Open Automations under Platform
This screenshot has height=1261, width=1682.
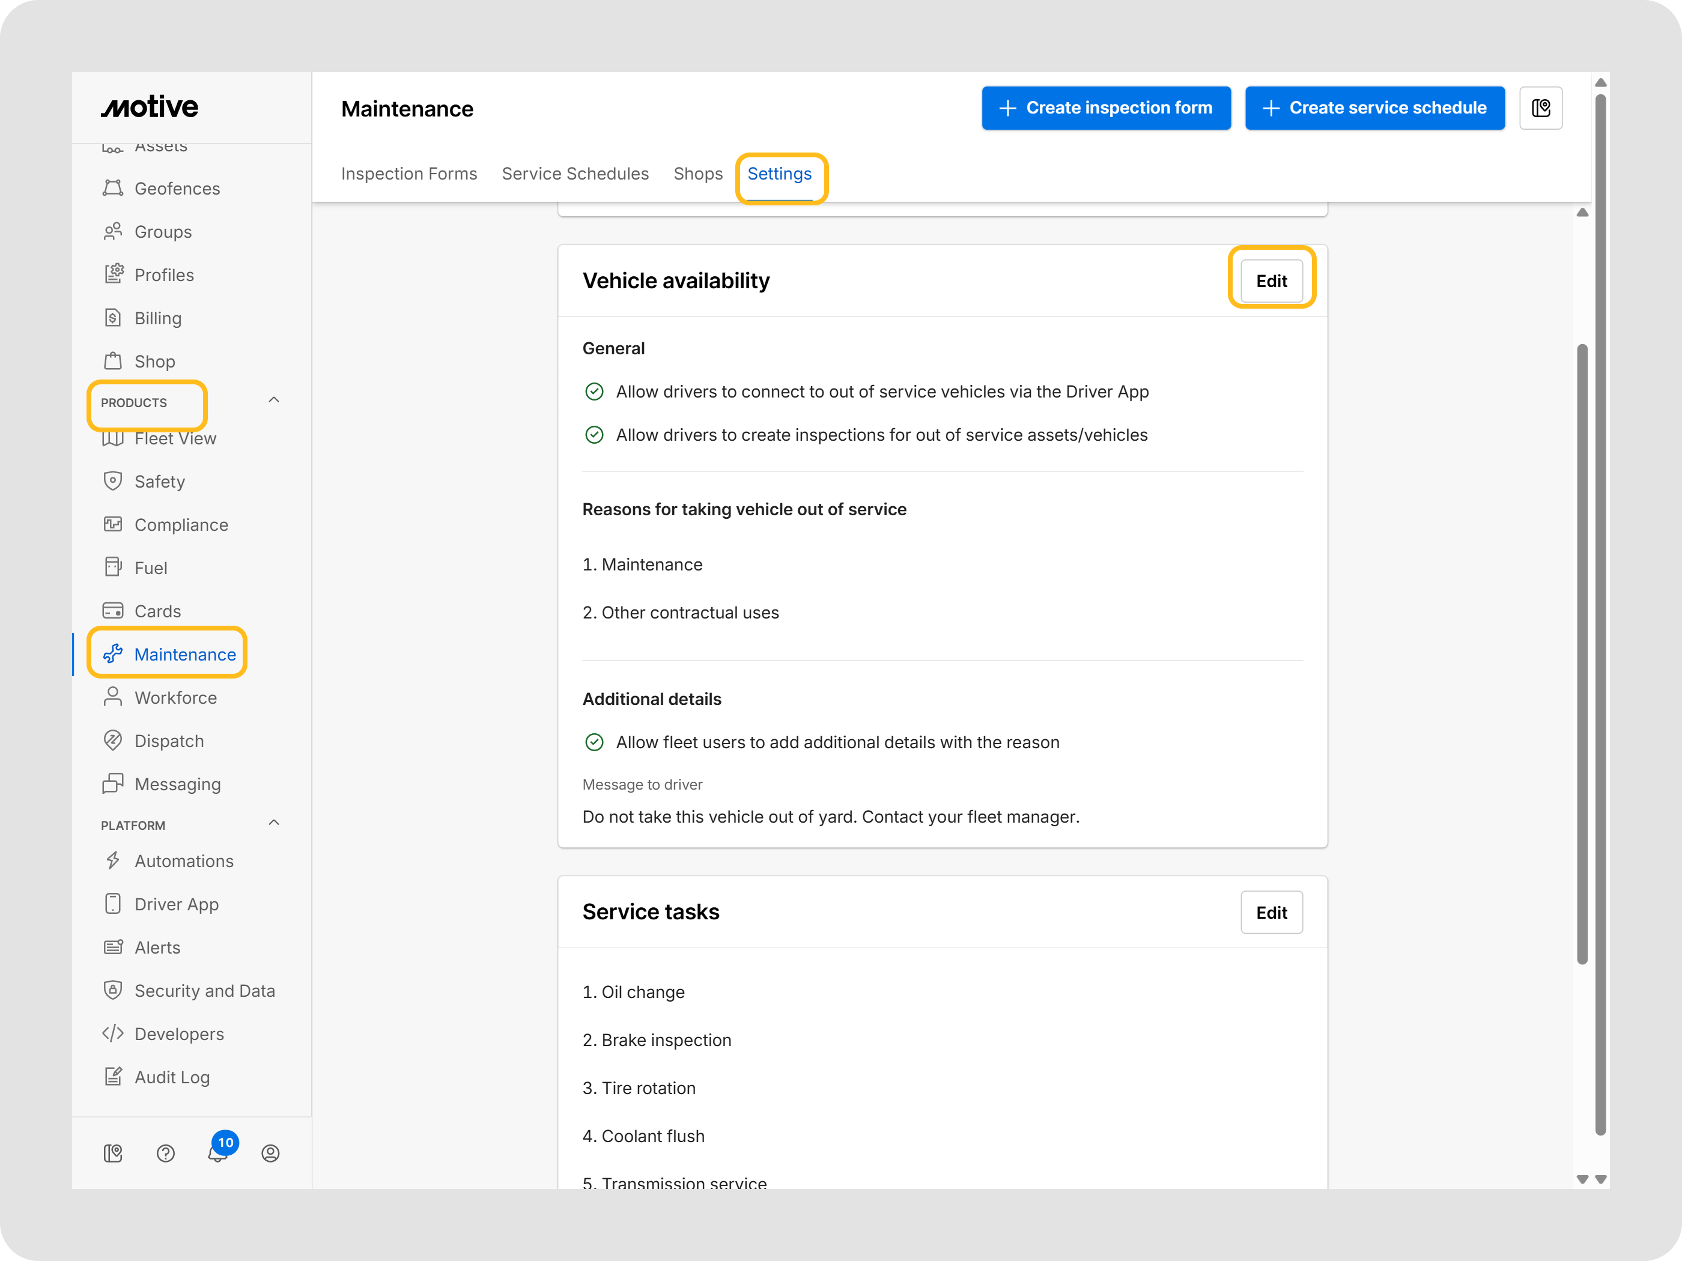[x=168, y=861]
